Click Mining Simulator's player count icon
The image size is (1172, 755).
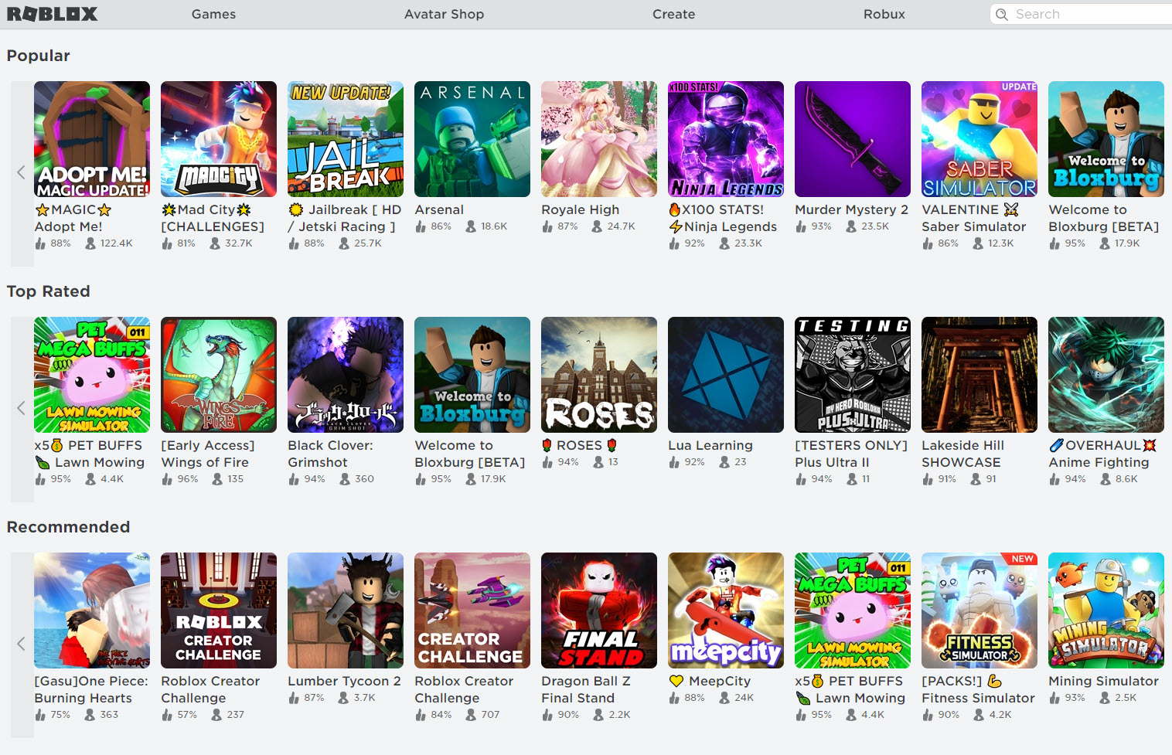[x=1105, y=698]
